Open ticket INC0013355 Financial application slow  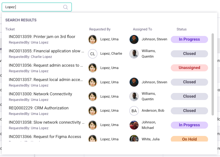[x=45, y=51]
